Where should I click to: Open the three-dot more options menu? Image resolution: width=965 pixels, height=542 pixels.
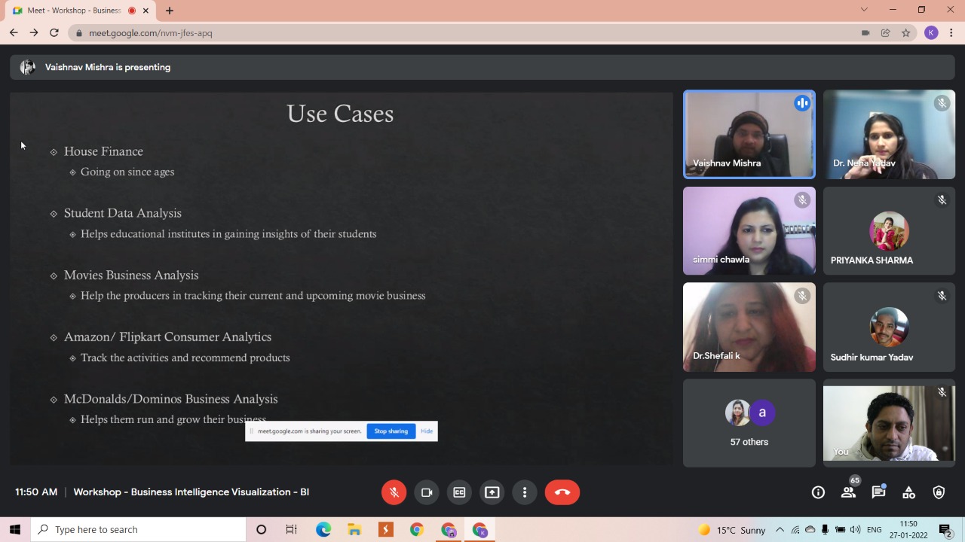525,492
